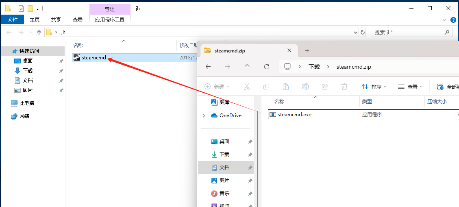Open the 排序 sort dropdown
The height and width of the screenshot is (207, 459).
(x=374, y=87)
